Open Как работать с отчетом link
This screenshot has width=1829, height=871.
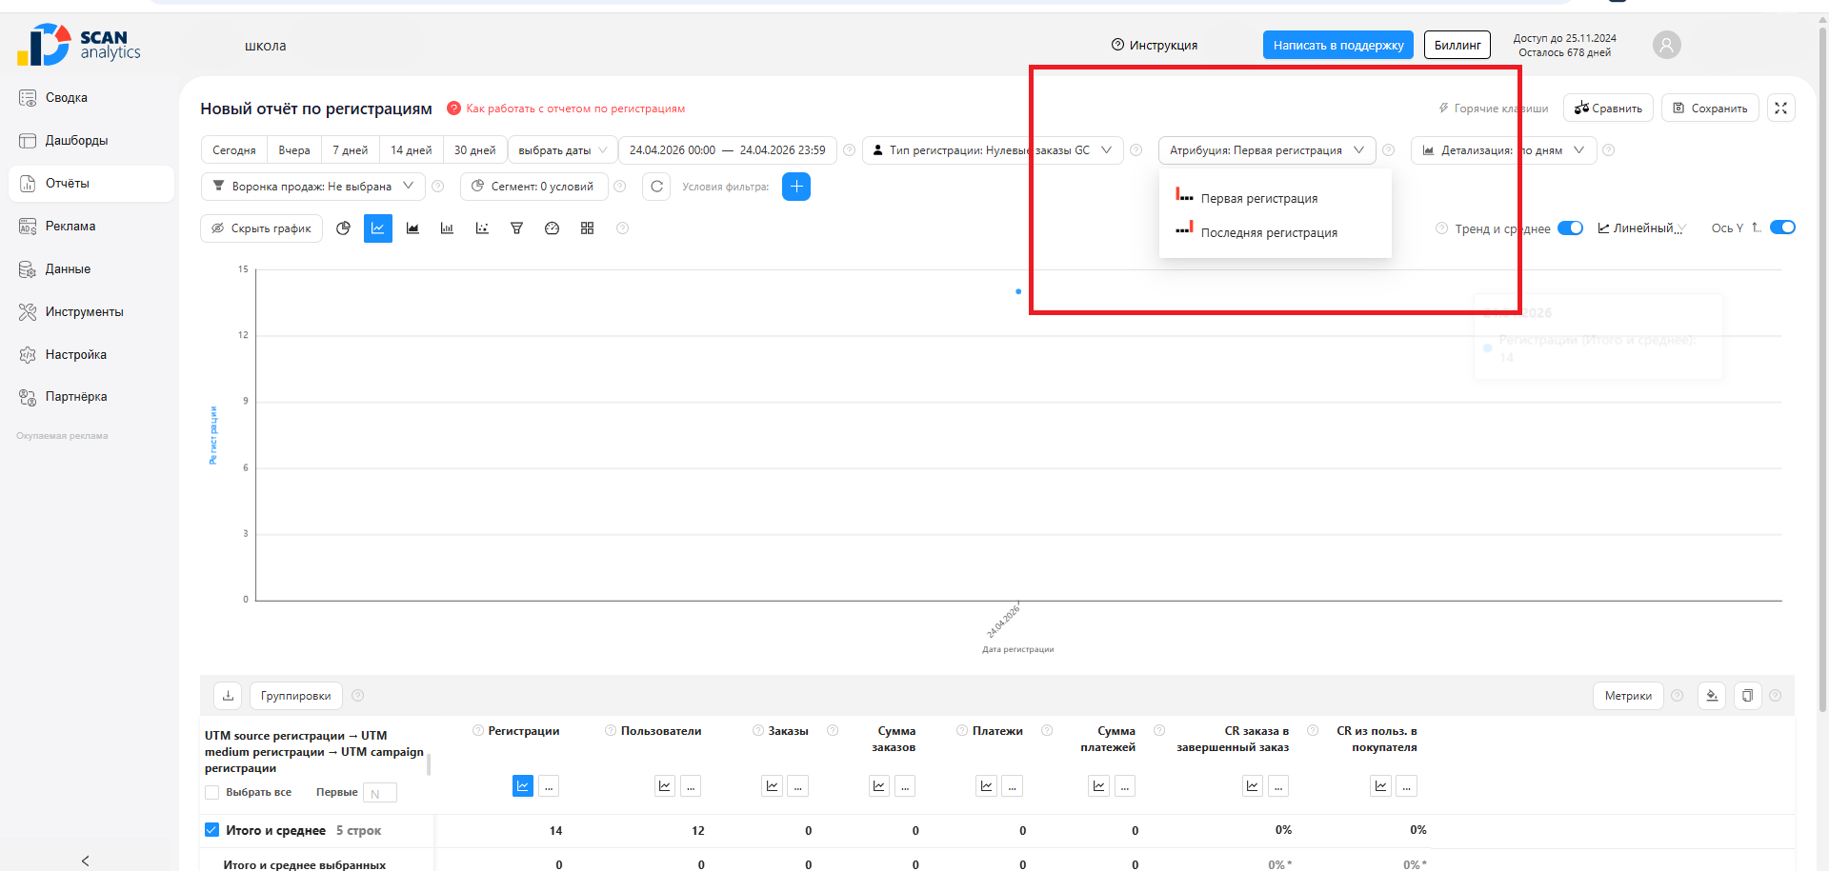tap(575, 109)
